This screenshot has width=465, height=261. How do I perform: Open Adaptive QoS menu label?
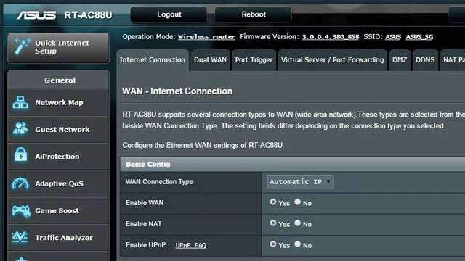tap(59, 183)
